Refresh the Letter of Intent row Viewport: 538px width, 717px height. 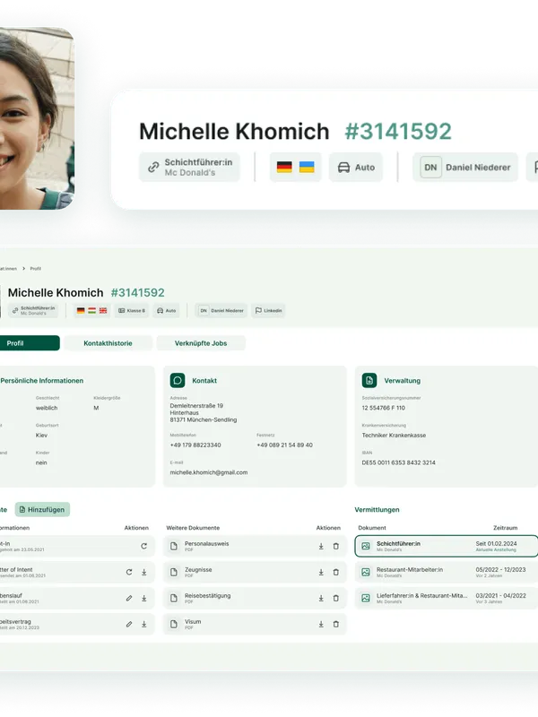[129, 572]
